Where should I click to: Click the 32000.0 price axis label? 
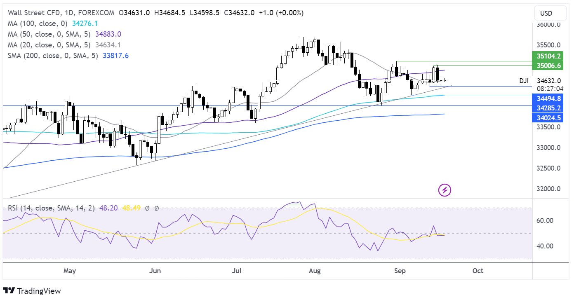549,189
